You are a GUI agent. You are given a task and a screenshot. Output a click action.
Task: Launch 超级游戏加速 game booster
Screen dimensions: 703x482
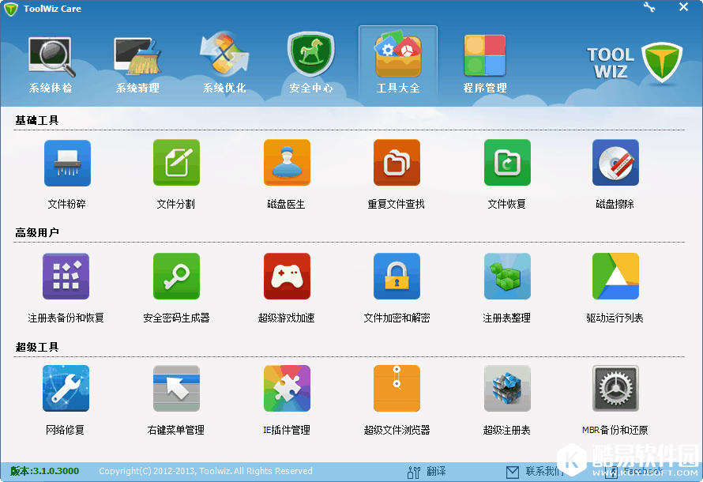click(287, 277)
